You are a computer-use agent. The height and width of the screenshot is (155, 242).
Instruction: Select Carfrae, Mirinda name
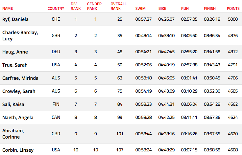[20, 78]
